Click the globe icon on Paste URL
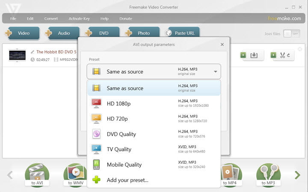This screenshot has width=308, height=192. (169, 33)
